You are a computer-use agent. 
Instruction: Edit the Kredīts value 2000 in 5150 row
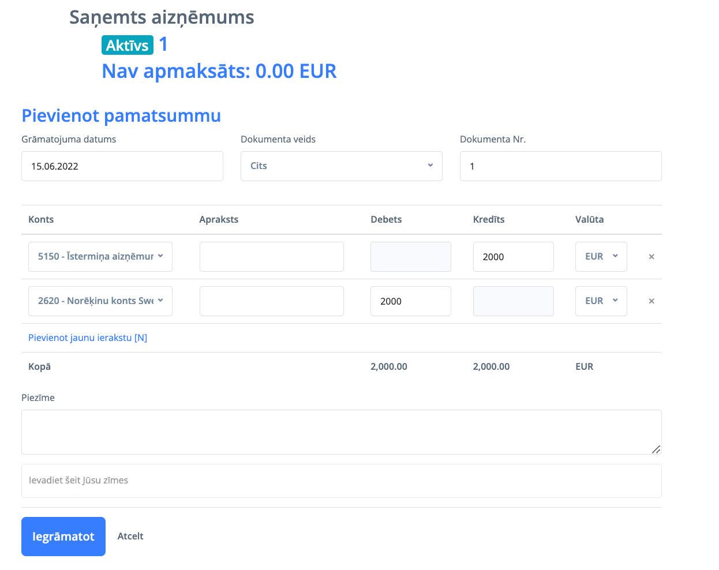514,257
